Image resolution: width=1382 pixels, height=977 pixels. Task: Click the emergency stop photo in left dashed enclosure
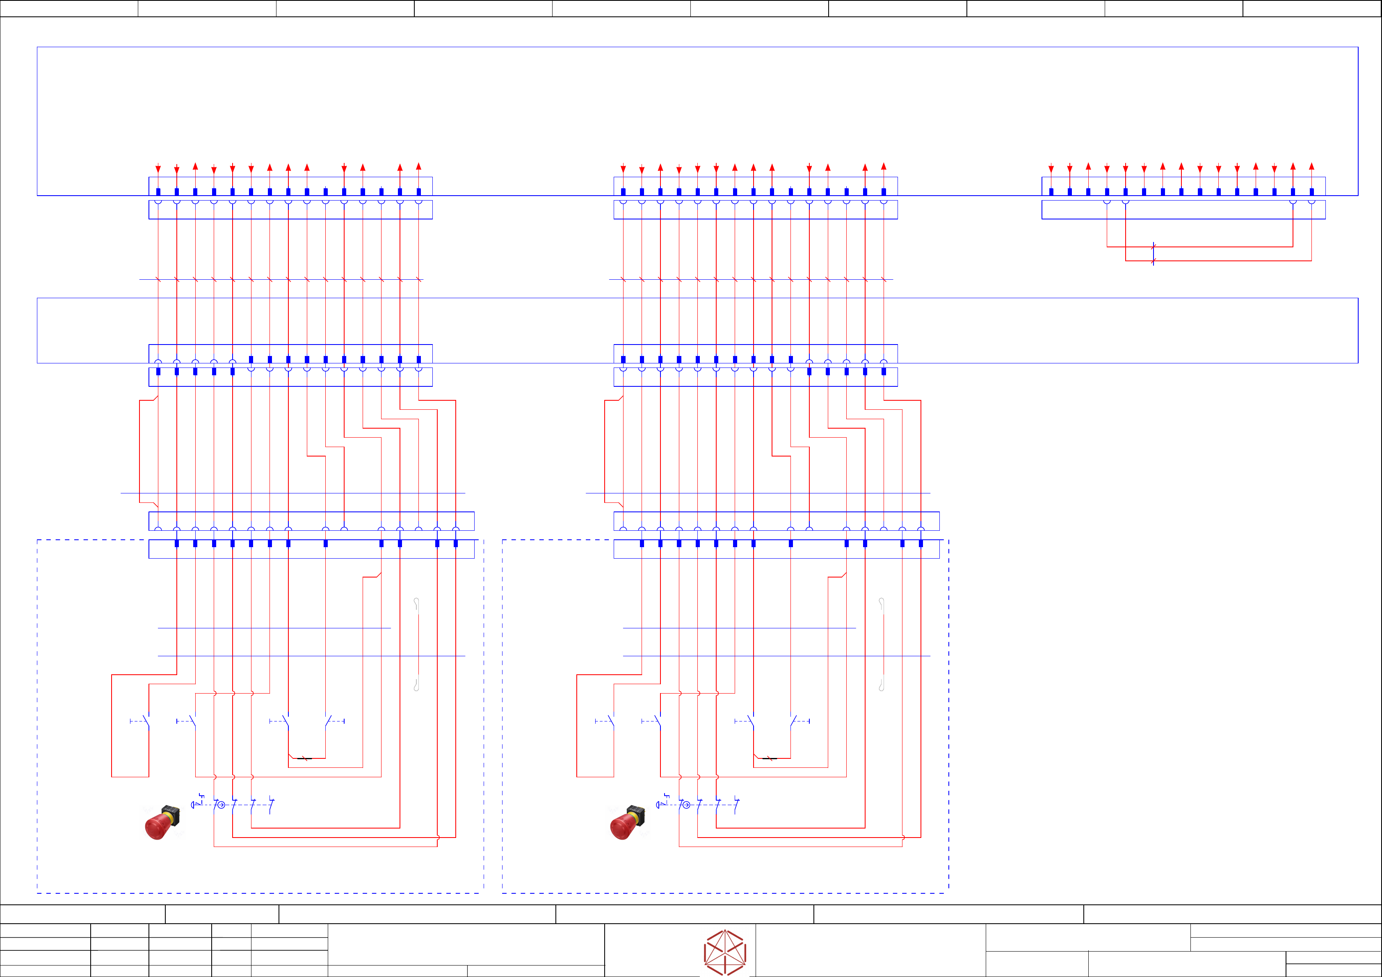point(162,822)
